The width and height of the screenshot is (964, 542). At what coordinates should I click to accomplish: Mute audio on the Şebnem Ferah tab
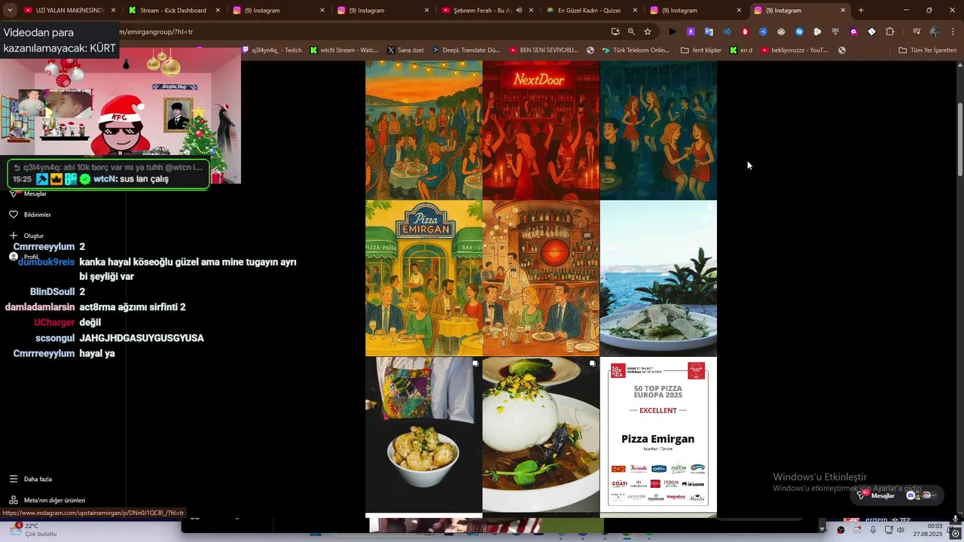[x=519, y=11]
